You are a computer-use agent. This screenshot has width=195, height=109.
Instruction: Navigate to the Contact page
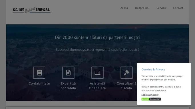pos(178,8)
